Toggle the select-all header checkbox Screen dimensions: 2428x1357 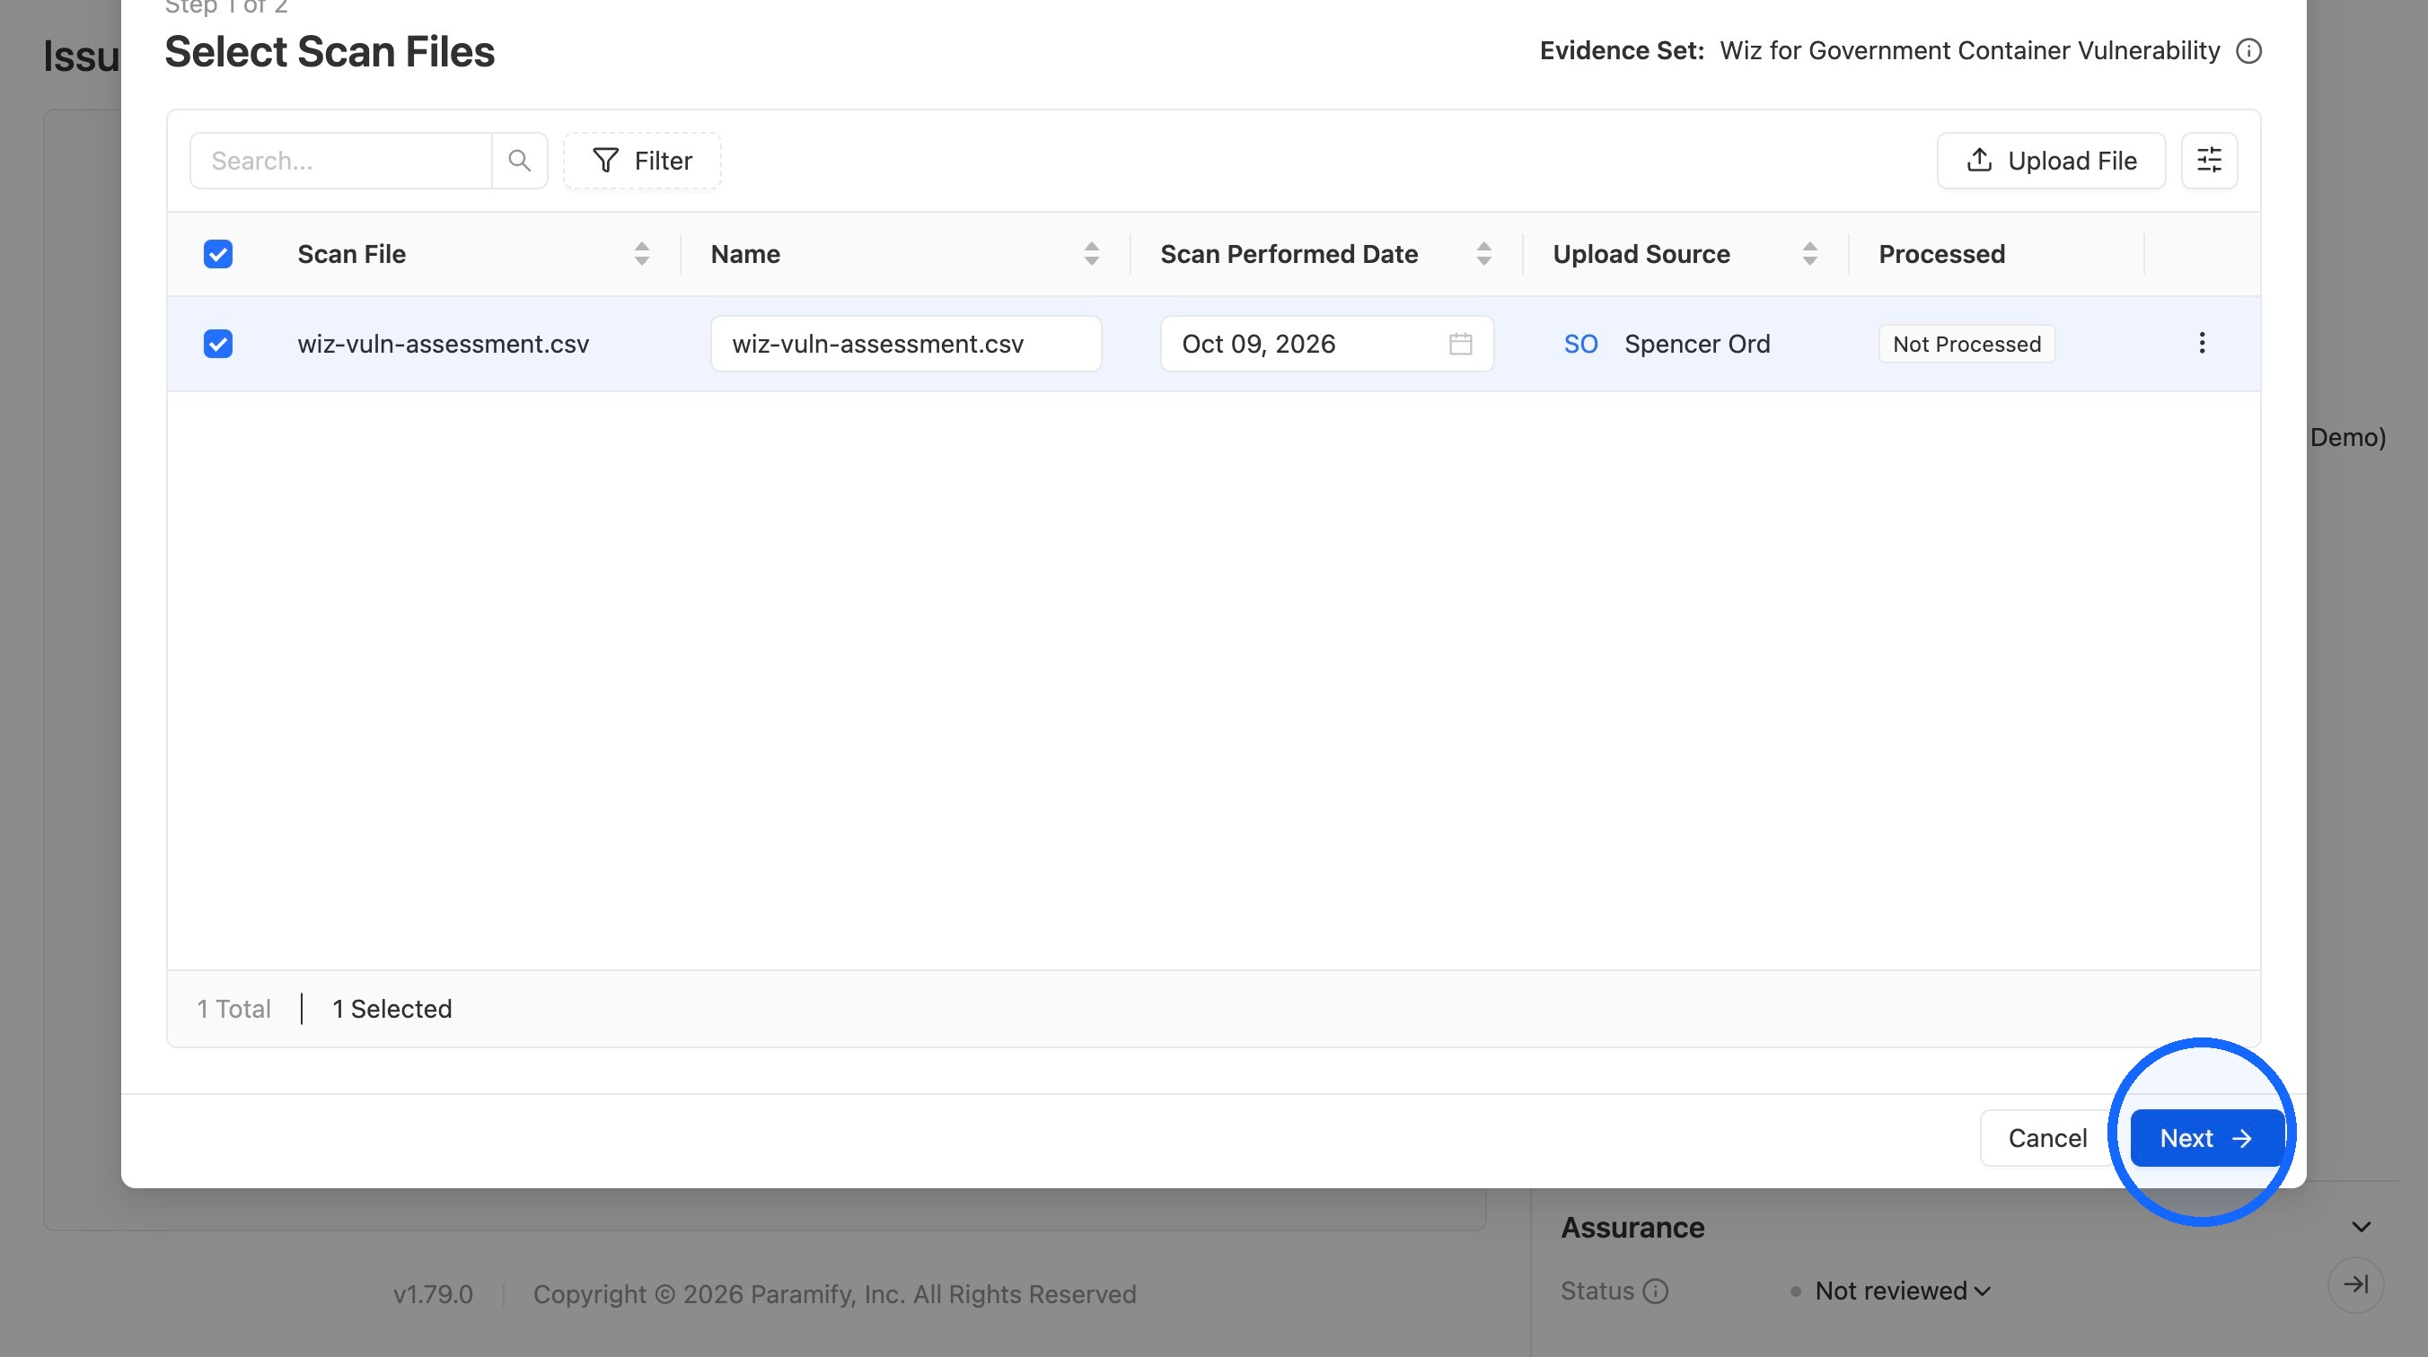tap(217, 253)
